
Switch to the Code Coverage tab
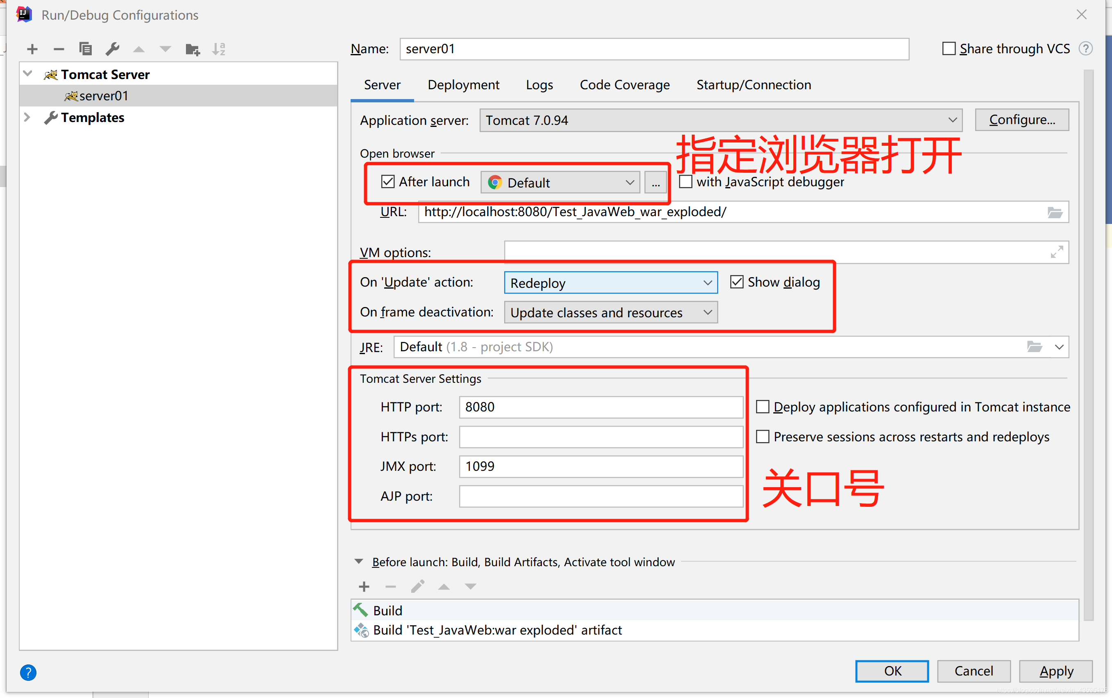click(x=624, y=85)
